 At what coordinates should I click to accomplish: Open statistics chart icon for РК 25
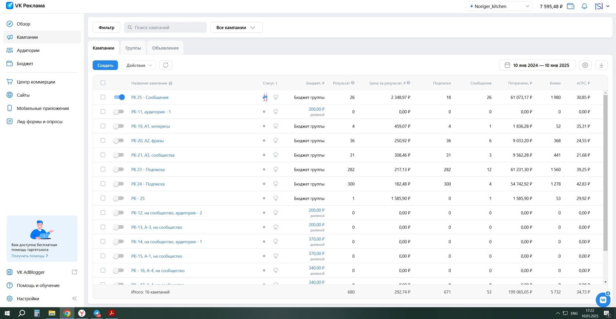click(265, 97)
